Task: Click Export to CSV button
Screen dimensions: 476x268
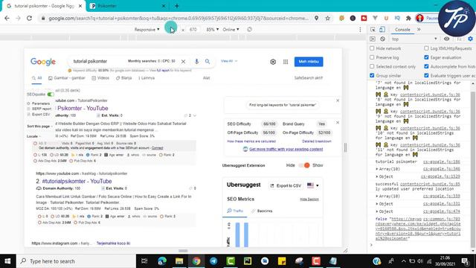Action: tap(286, 185)
